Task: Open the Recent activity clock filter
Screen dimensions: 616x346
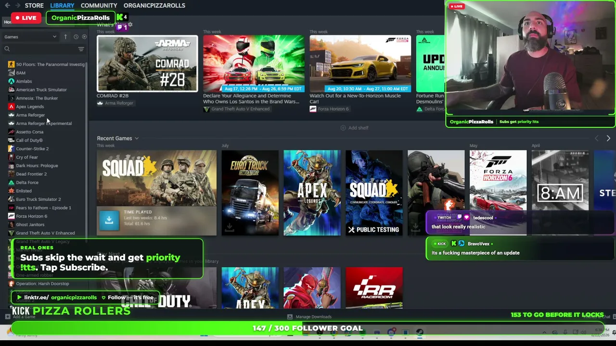Action: click(76, 37)
